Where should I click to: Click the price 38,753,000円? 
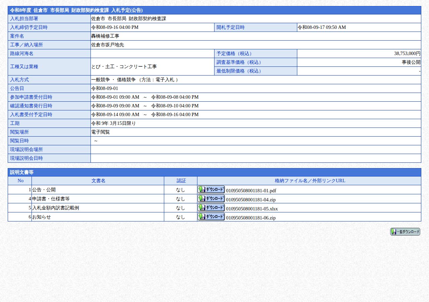click(407, 54)
